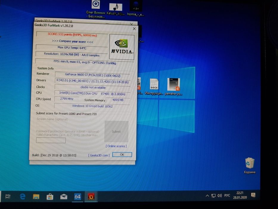Click the 'clocks not available' field
The image size is (278, 209).
coord(92,87)
